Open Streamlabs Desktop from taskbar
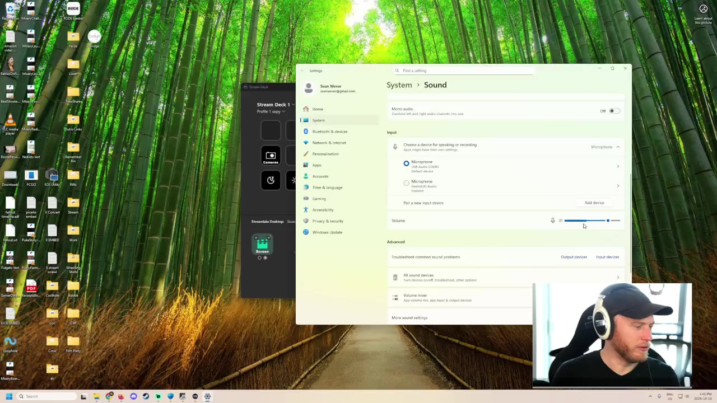 click(158, 396)
